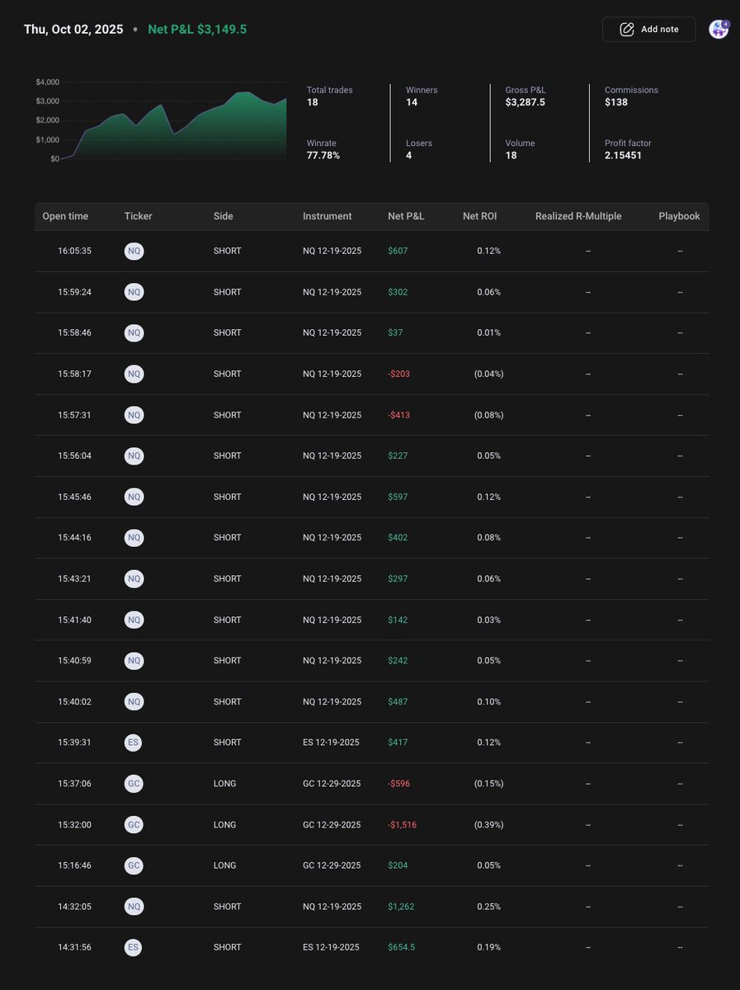Click the NQ ticker badge in the 15:41:40 row
This screenshot has height=990, width=740.
point(134,620)
